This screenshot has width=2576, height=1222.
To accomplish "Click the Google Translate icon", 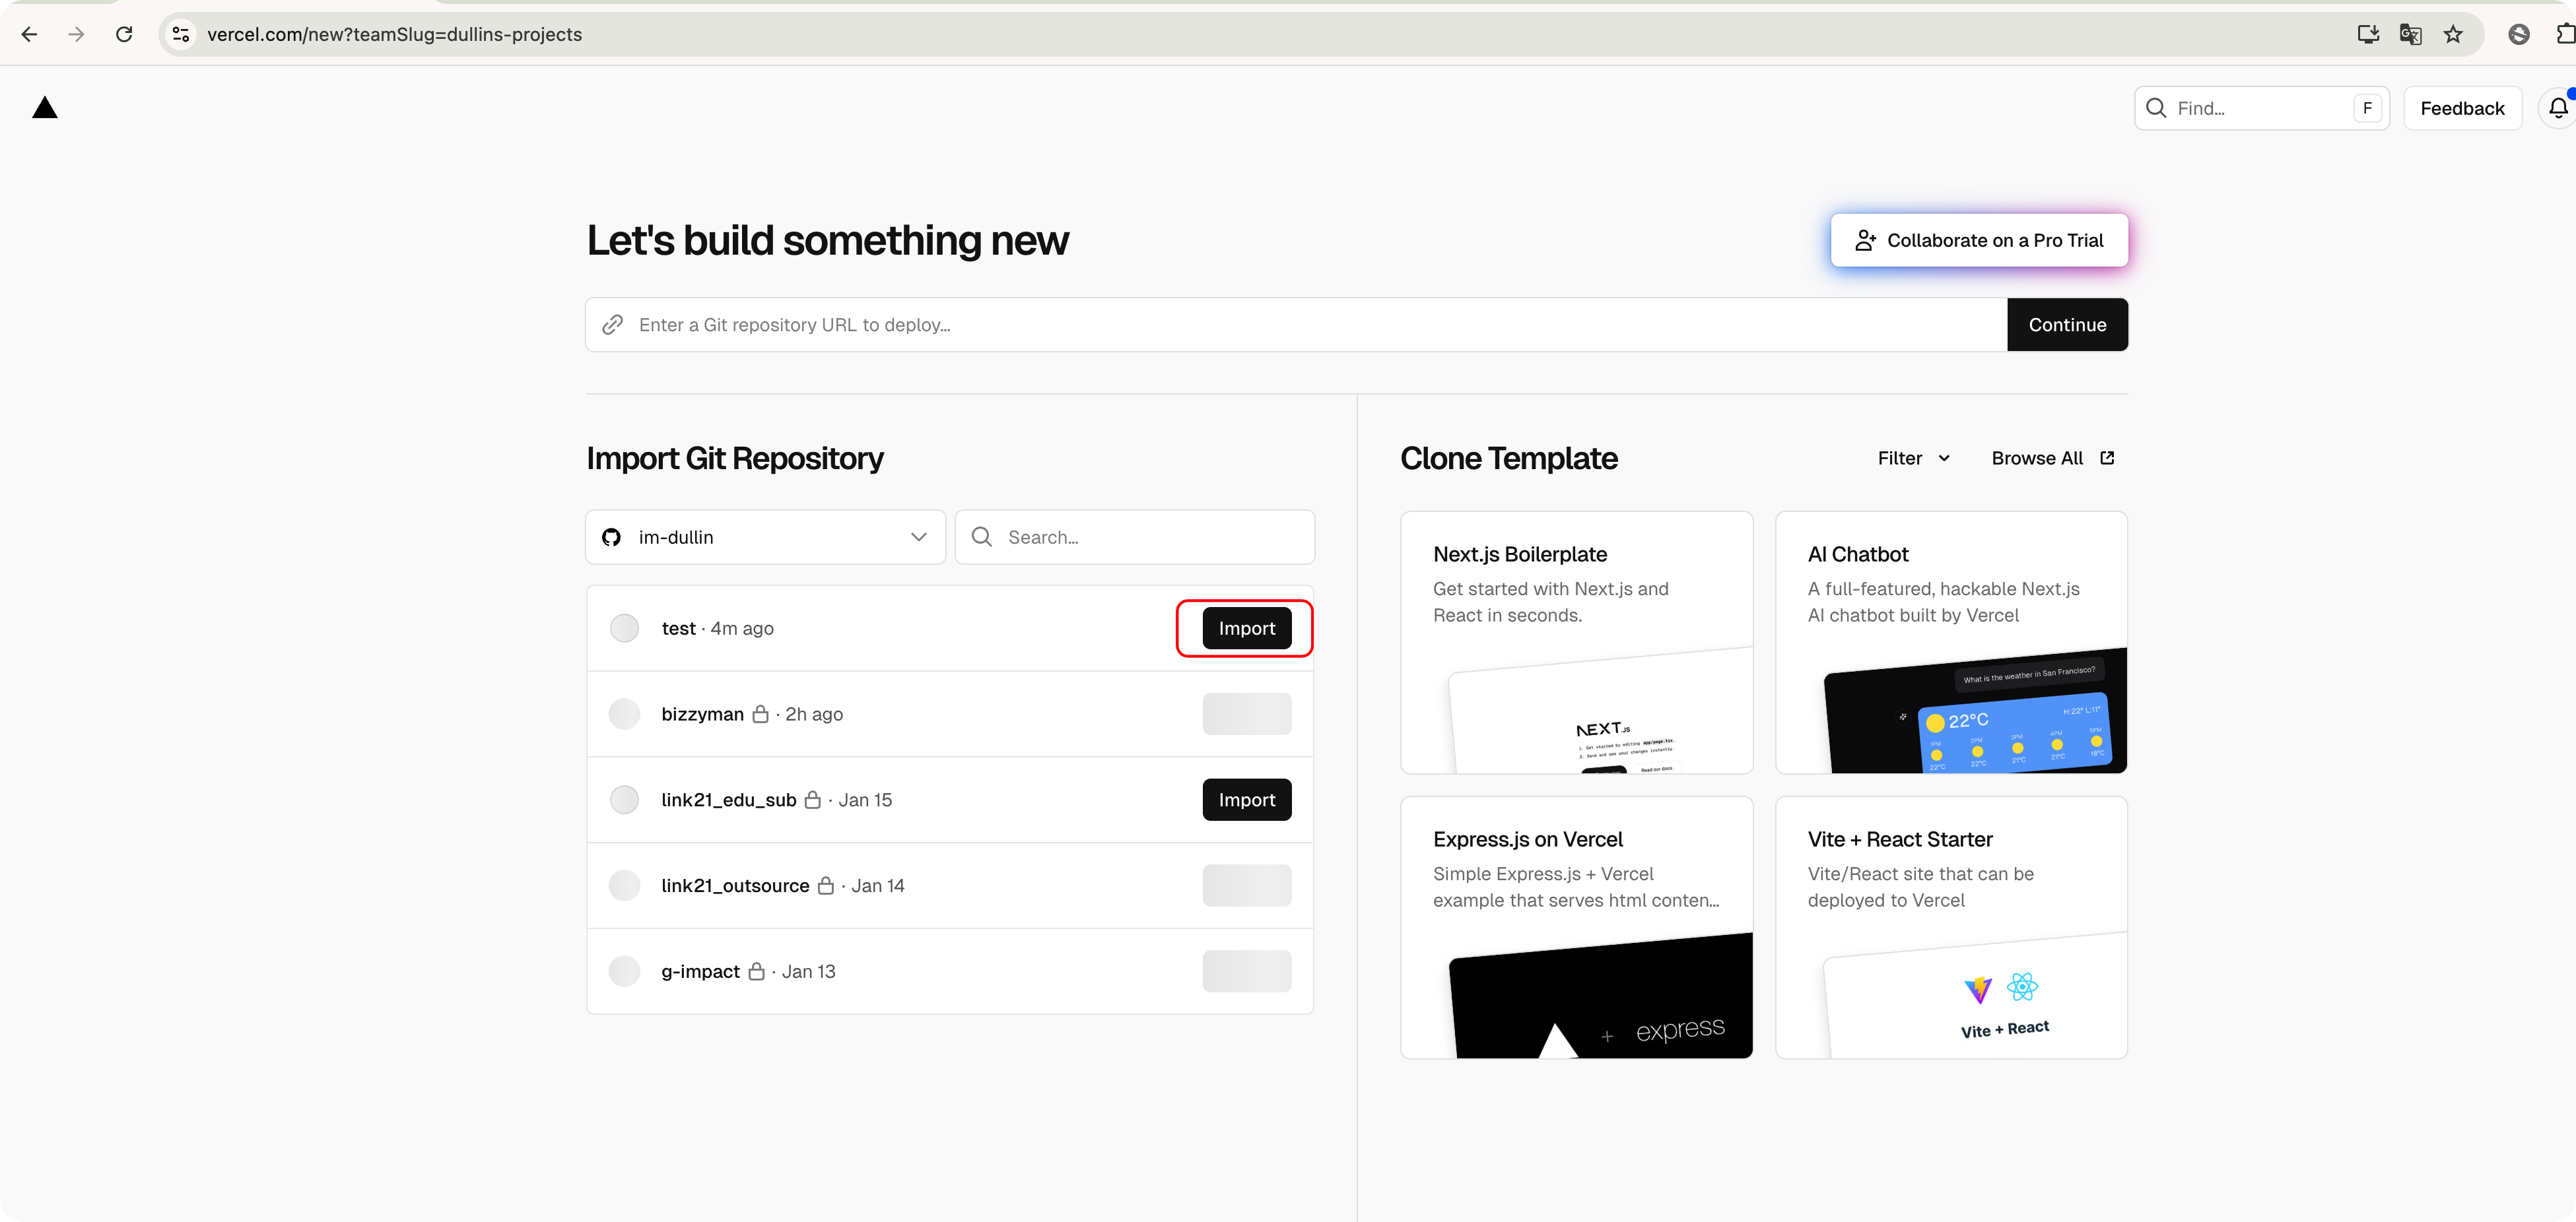I will 2410,34.
